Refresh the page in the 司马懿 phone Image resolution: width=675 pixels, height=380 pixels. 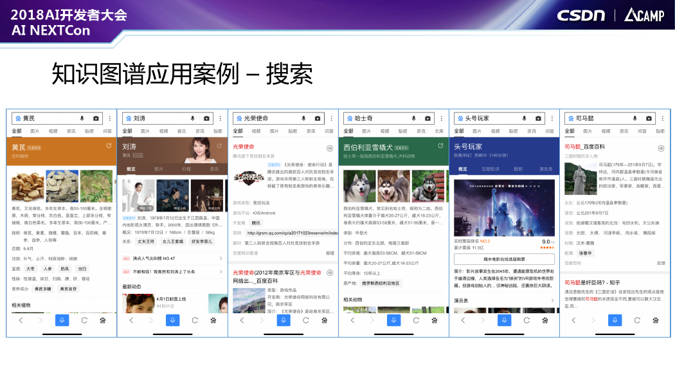point(637,320)
